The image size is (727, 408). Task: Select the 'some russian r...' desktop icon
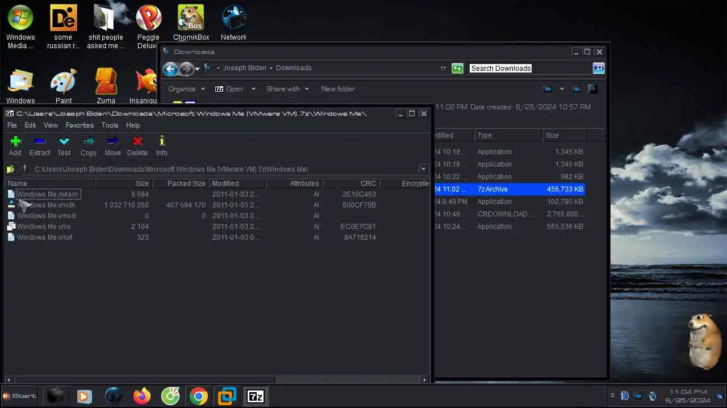63,27
